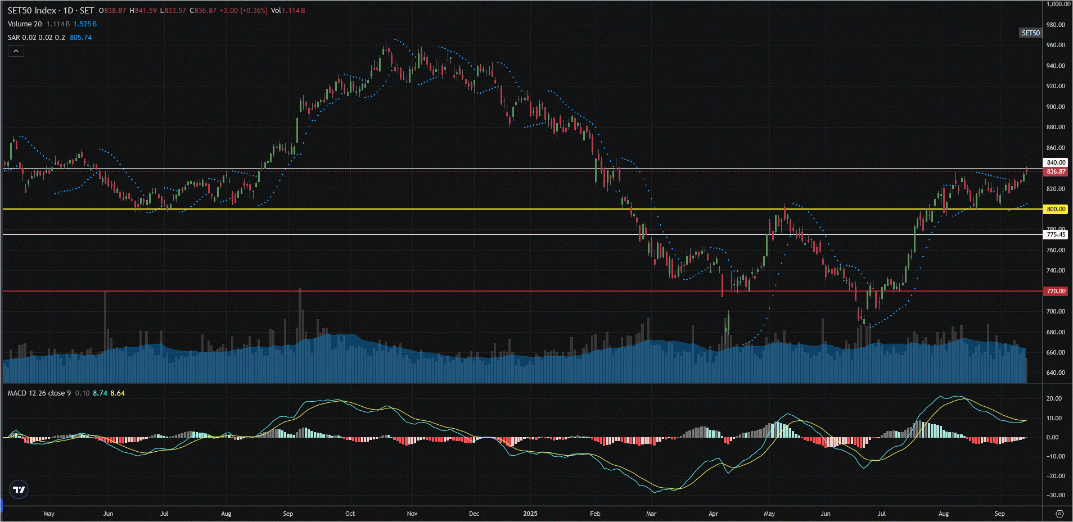Click the volume value 1.525 B
This screenshot has width=1073, height=522.
pyautogui.click(x=85, y=24)
